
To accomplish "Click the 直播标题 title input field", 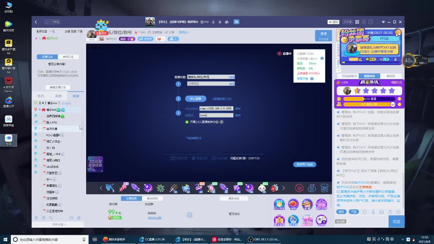I will [x=208, y=77].
